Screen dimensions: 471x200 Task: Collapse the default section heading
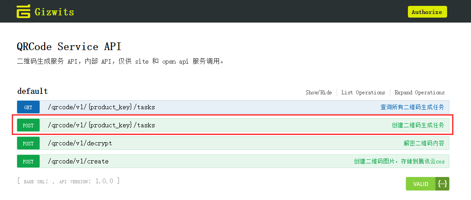pyautogui.click(x=32, y=91)
